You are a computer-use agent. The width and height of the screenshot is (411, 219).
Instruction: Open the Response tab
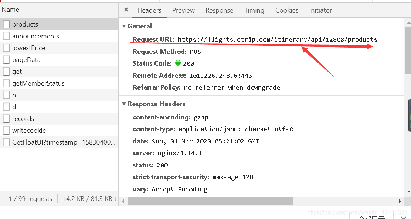[x=220, y=10]
